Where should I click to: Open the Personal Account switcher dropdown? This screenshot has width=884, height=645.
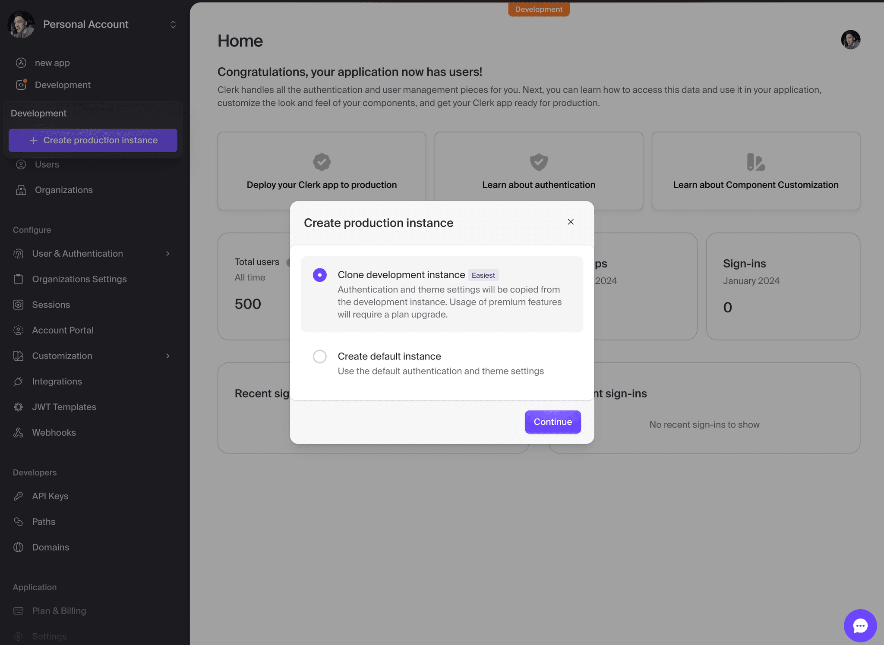point(173,24)
